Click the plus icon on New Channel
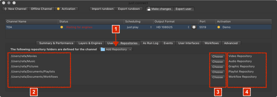This screenshot has height=97, width=277. click(5, 9)
